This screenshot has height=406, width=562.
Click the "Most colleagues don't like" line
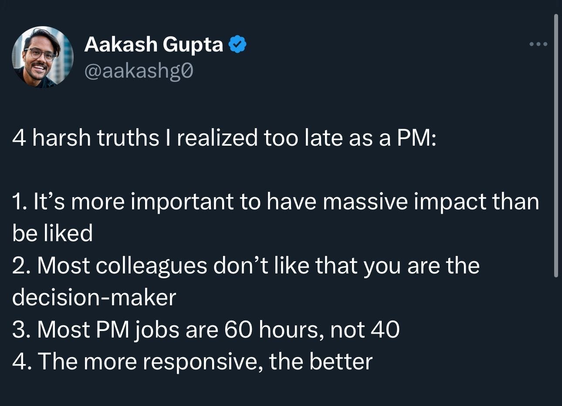coord(246,266)
